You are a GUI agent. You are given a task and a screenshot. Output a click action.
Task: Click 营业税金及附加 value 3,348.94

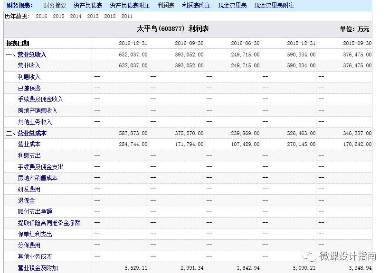pyautogui.click(x=360, y=268)
